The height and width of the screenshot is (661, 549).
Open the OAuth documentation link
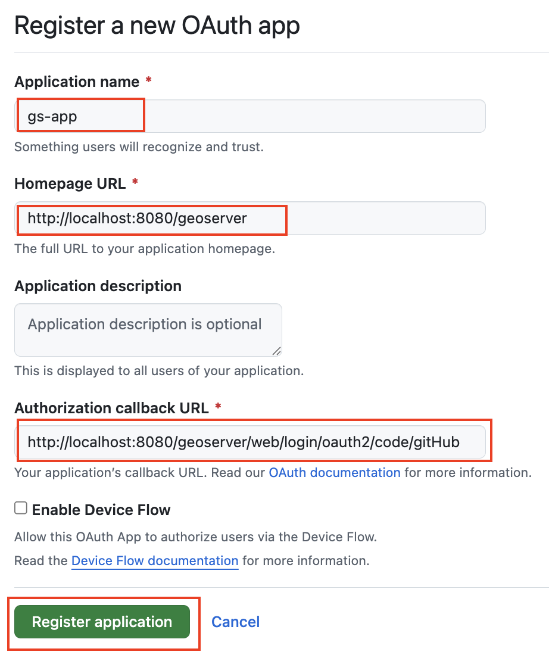pyautogui.click(x=334, y=472)
